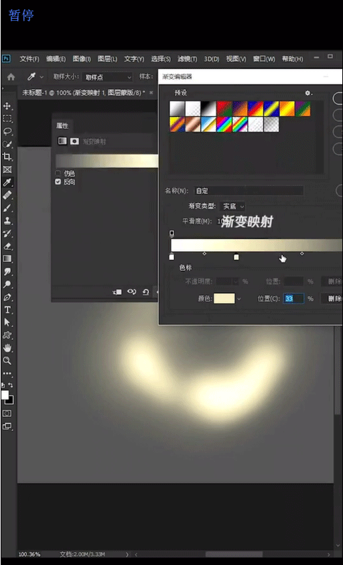Select the Brush tool
343x565 pixels.
(x=7, y=208)
